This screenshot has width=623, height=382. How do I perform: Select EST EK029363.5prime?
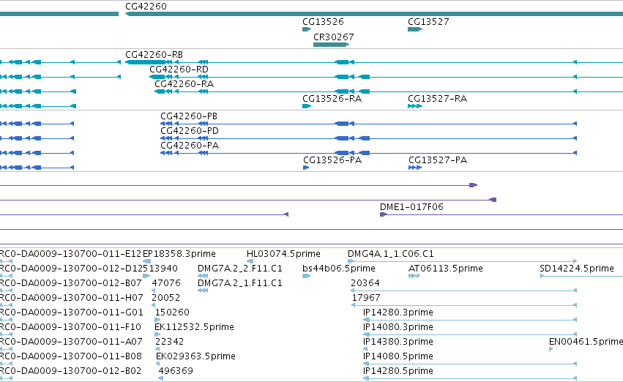(195, 356)
